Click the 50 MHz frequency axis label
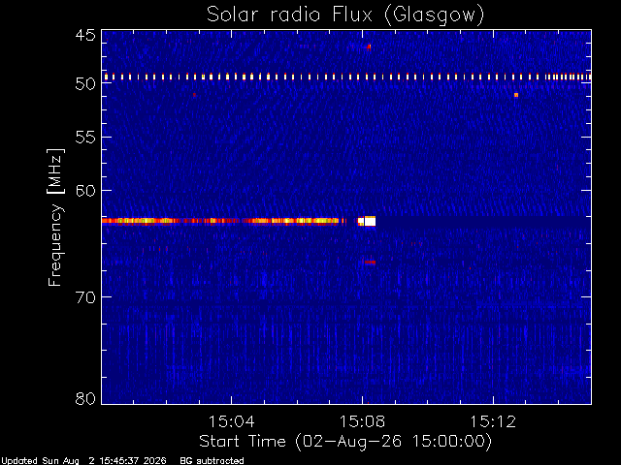 (x=85, y=83)
